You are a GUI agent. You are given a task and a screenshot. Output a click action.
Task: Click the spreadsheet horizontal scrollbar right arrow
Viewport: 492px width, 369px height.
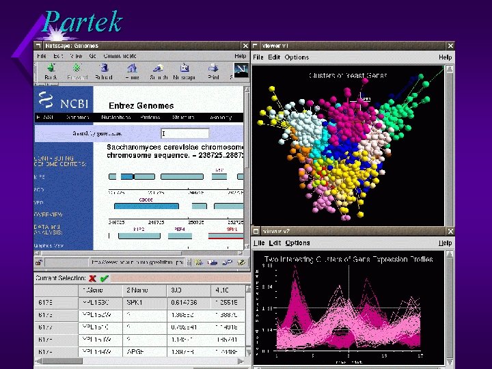[241, 361]
